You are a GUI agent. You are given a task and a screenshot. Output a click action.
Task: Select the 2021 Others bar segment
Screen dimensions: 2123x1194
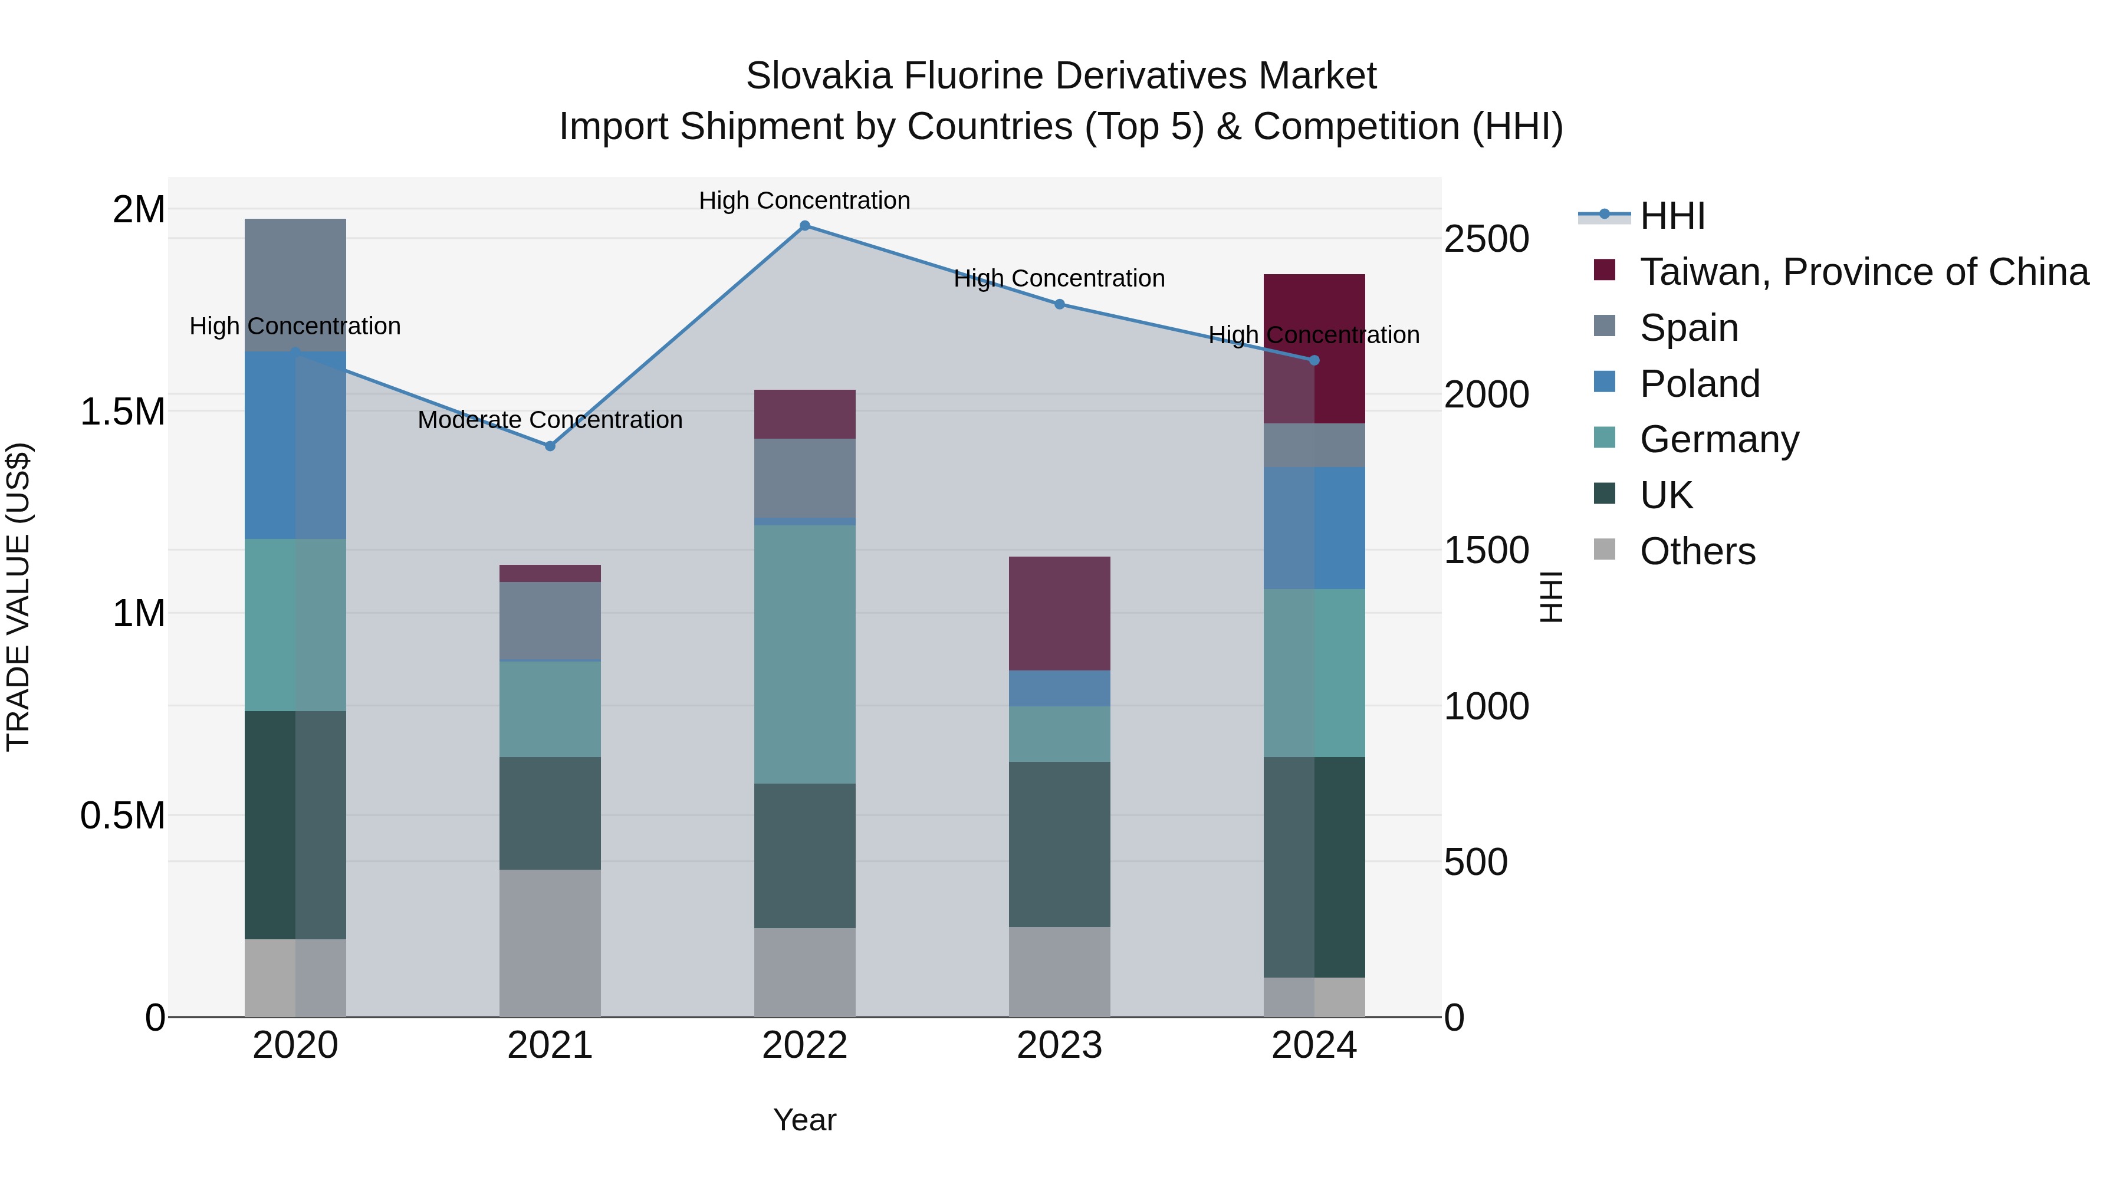tap(551, 943)
